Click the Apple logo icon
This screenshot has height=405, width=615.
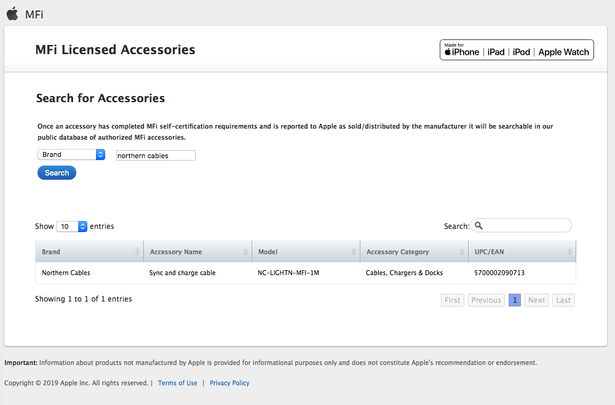(12, 14)
